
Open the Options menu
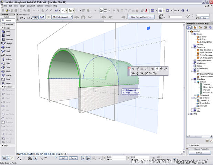pyautogui.click(x=40, y=6)
